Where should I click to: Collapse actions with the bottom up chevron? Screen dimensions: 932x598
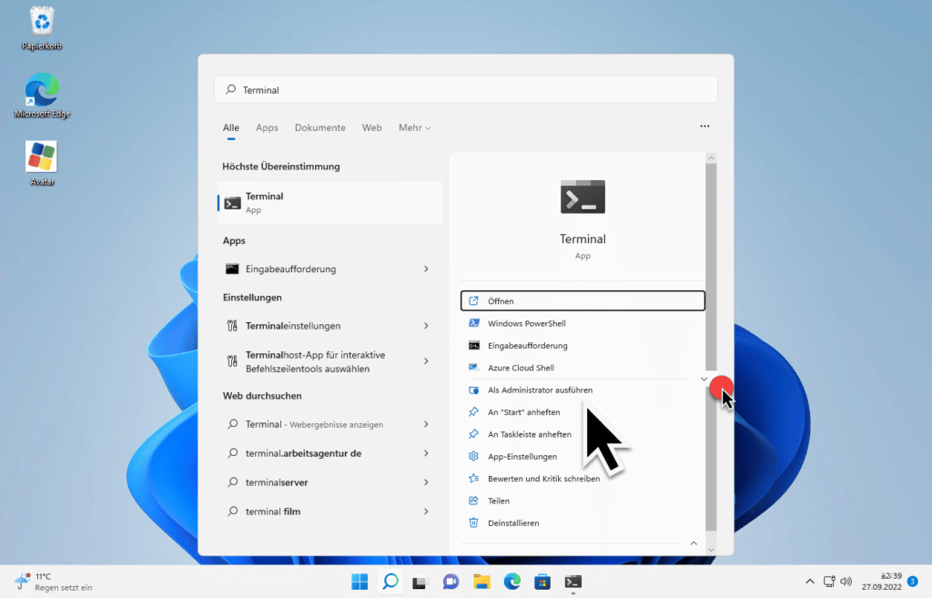point(693,543)
